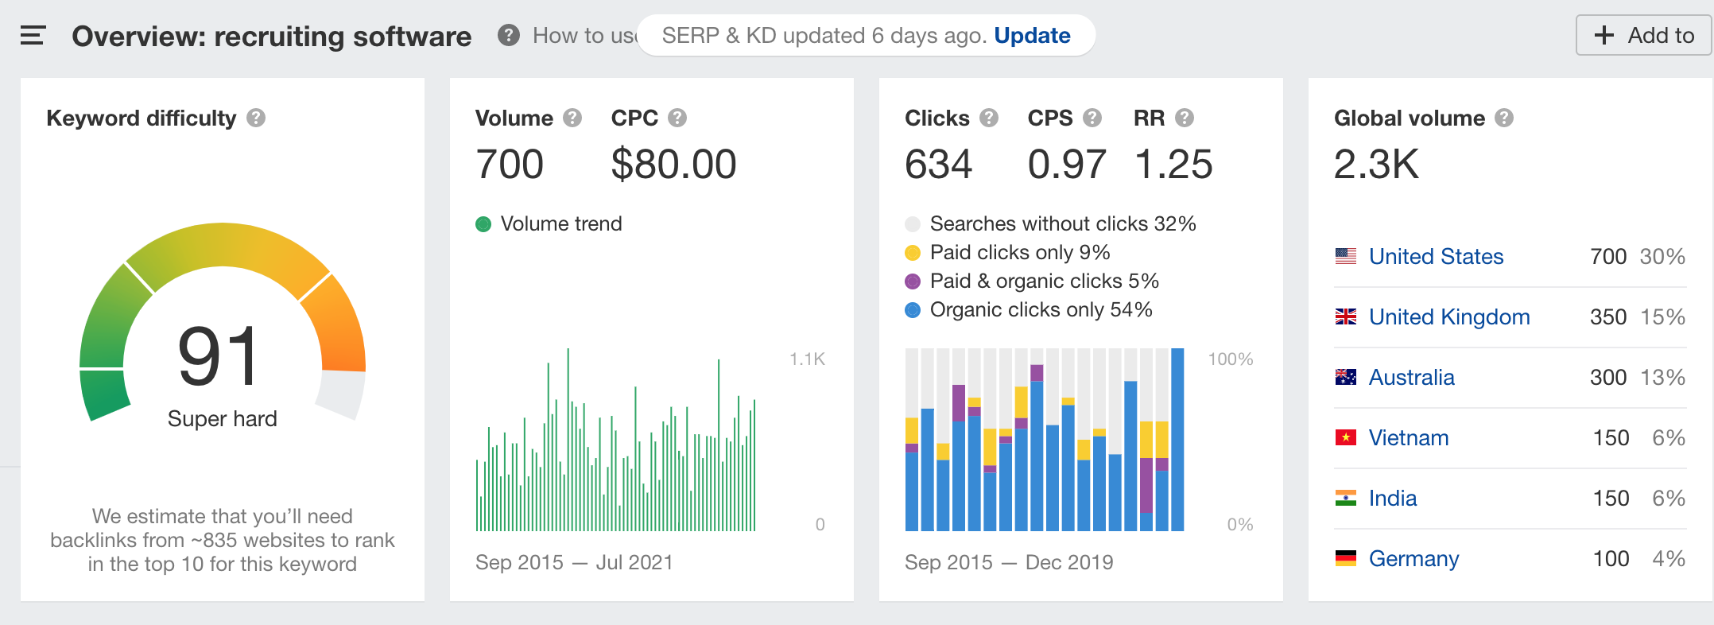Click the Australia volume 300

pos(1608,377)
